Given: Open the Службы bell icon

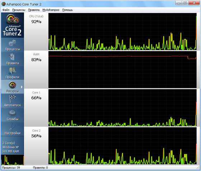Looking at the screenshot, I should (13, 113).
